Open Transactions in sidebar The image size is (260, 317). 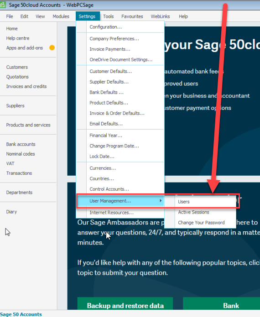click(x=19, y=173)
